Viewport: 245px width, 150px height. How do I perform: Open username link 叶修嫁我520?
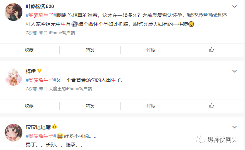[40, 6]
